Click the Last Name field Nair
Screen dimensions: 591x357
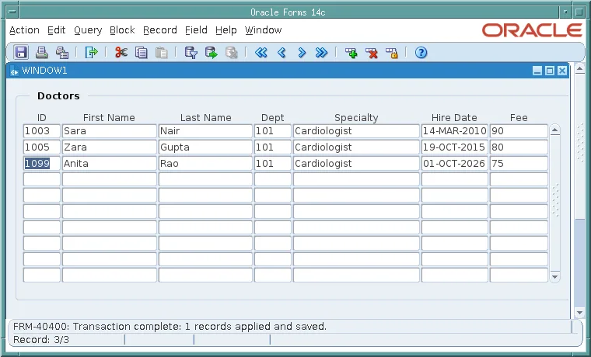205,131
